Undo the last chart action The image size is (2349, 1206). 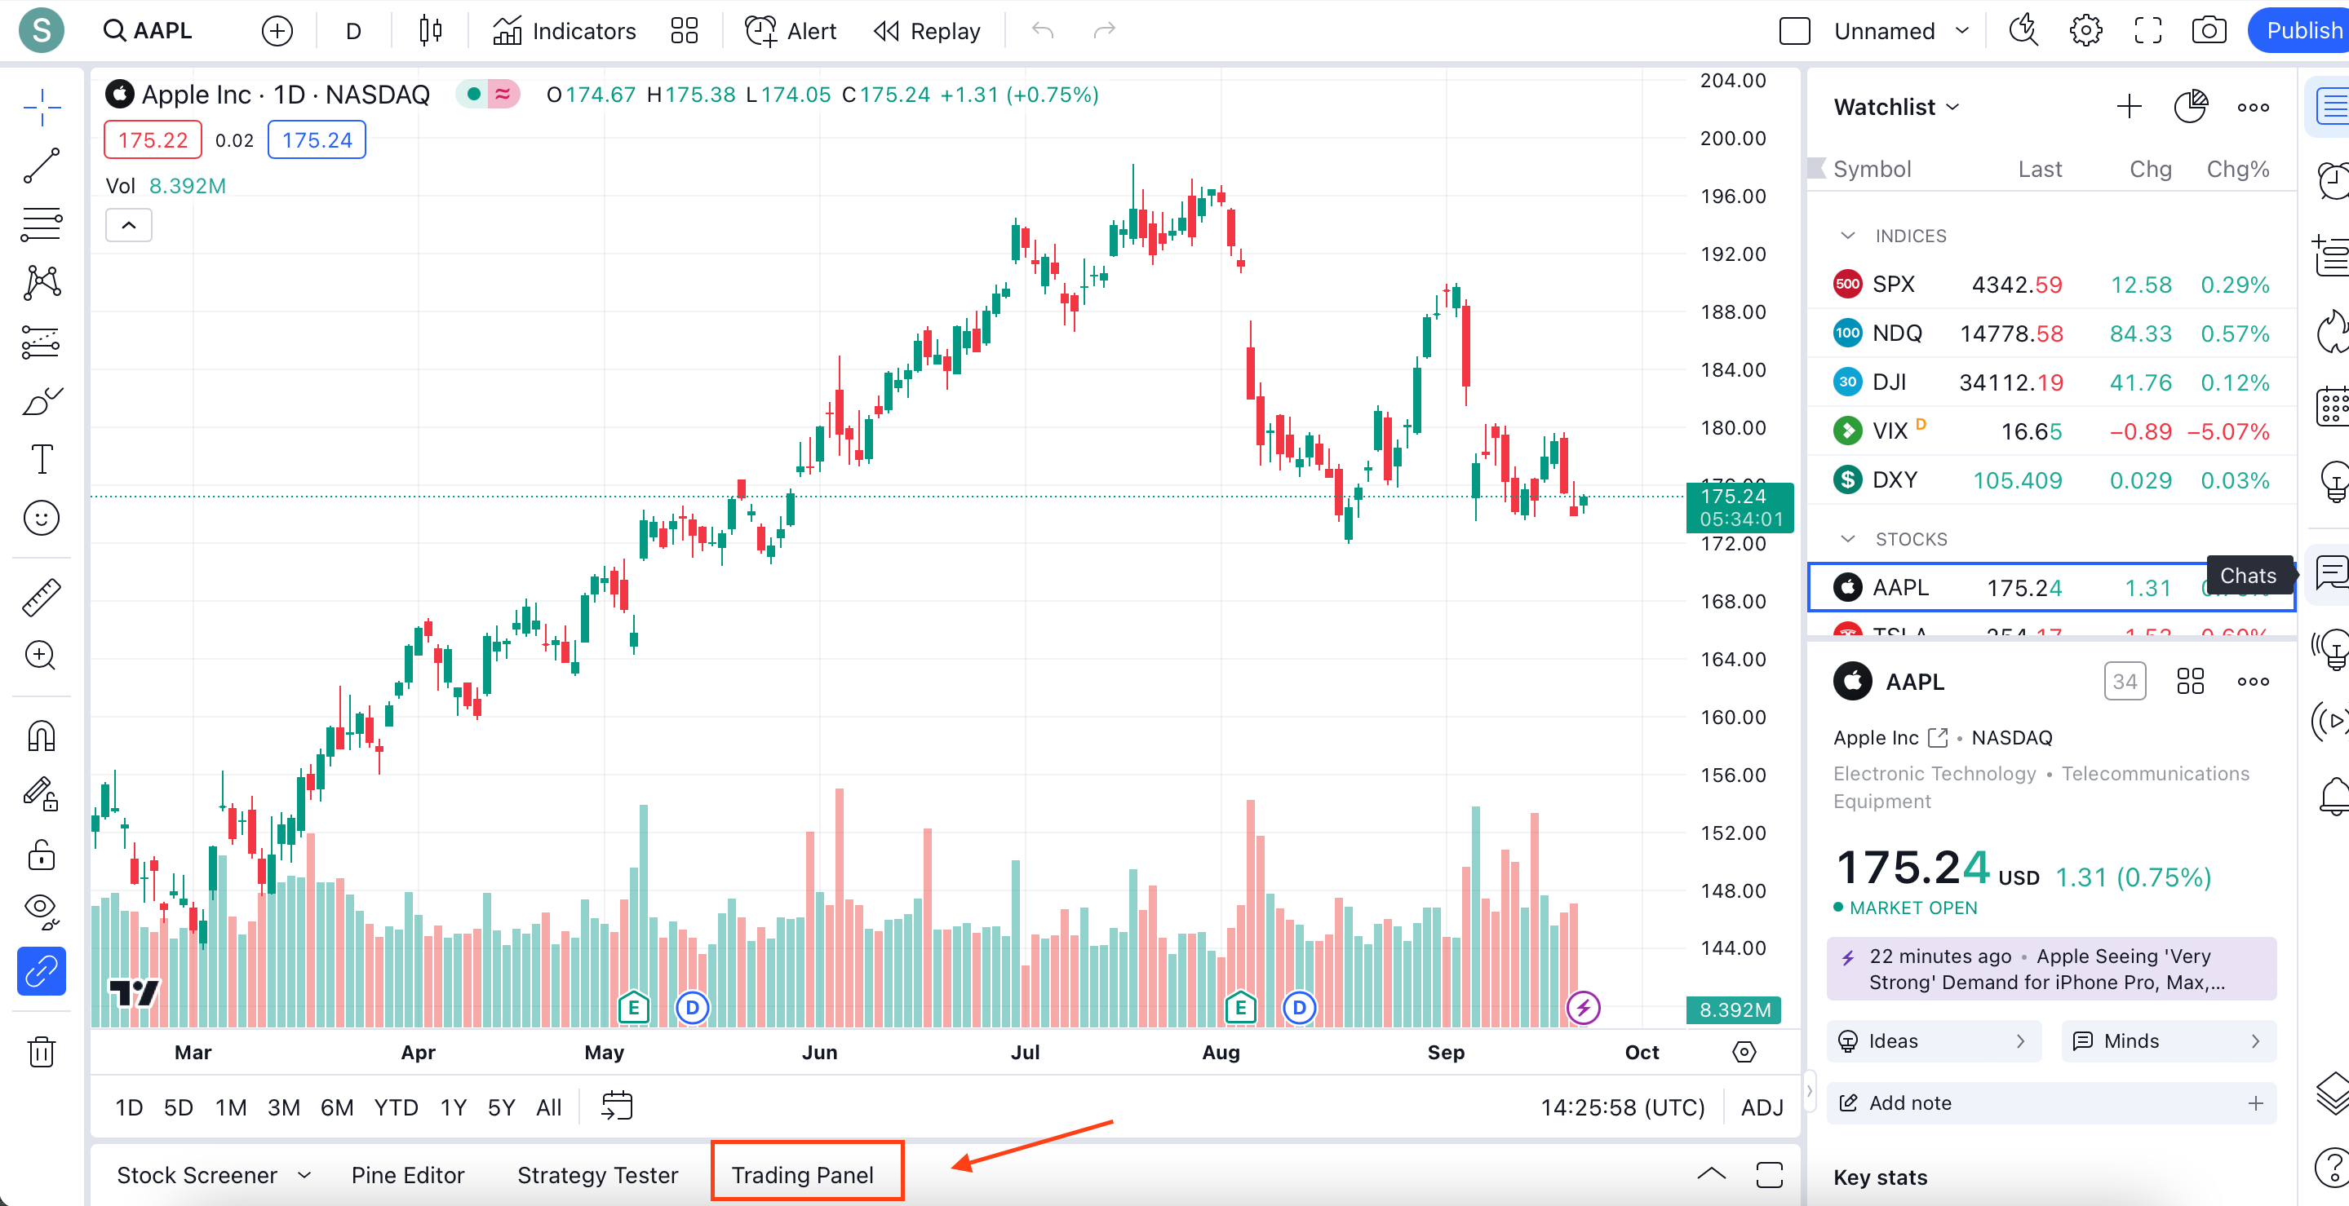click(x=1042, y=31)
